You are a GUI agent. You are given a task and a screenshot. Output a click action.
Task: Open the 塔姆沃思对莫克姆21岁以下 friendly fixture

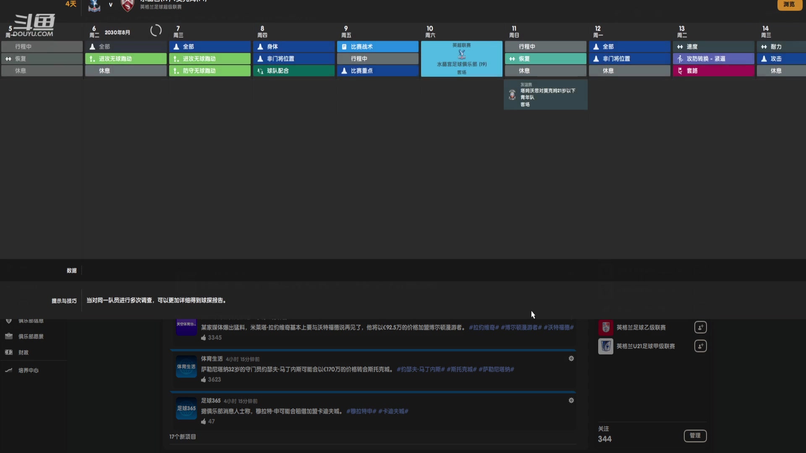click(x=546, y=95)
